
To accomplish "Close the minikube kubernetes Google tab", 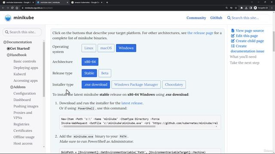I will point(33,3).
